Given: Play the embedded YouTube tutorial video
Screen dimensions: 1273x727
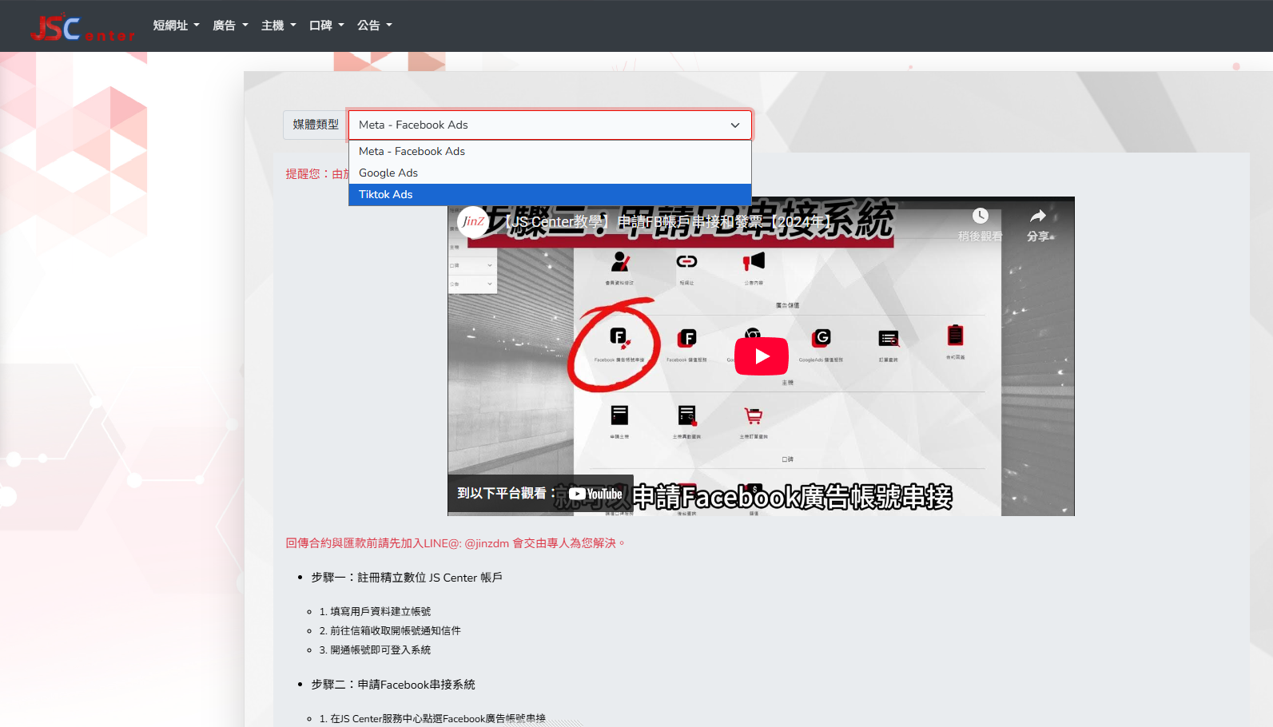Looking at the screenshot, I should pos(761,356).
